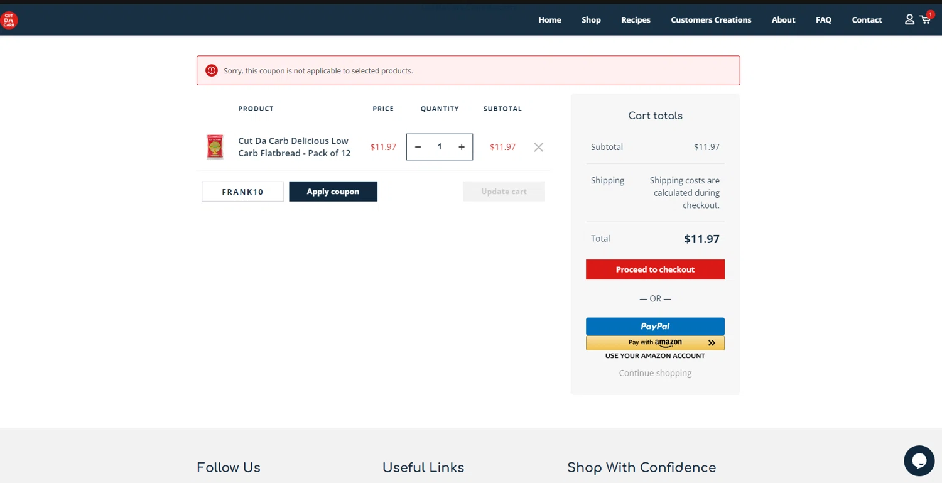
Task: Click the Subtotal label in Cart totals
Action: [x=607, y=147]
